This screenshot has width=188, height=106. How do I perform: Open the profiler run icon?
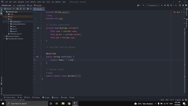coord(171,5)
